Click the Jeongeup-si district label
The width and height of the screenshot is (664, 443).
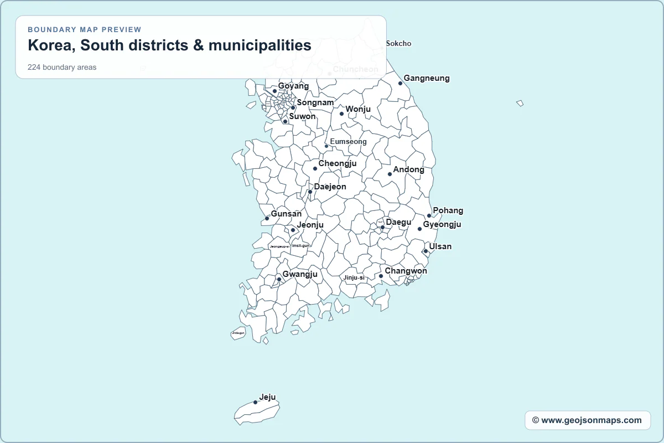[x=279, y=246]
